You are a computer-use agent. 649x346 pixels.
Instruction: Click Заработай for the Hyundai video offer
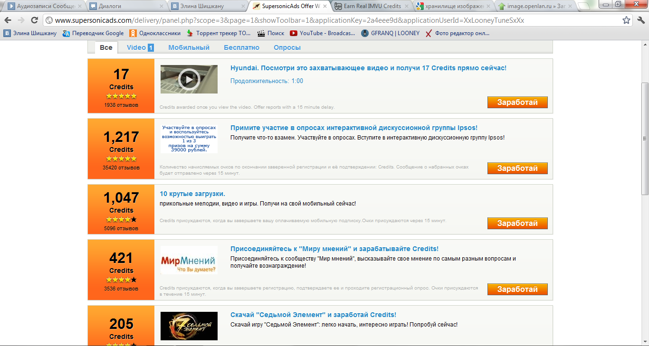[x=517, y=102]
